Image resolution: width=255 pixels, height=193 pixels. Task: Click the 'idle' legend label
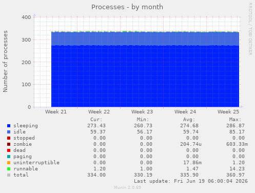19,132
